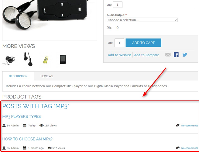This screenshot has height=152, width=199.
Task: Click the 'More Views' heading
Action: tap(19, 46)
